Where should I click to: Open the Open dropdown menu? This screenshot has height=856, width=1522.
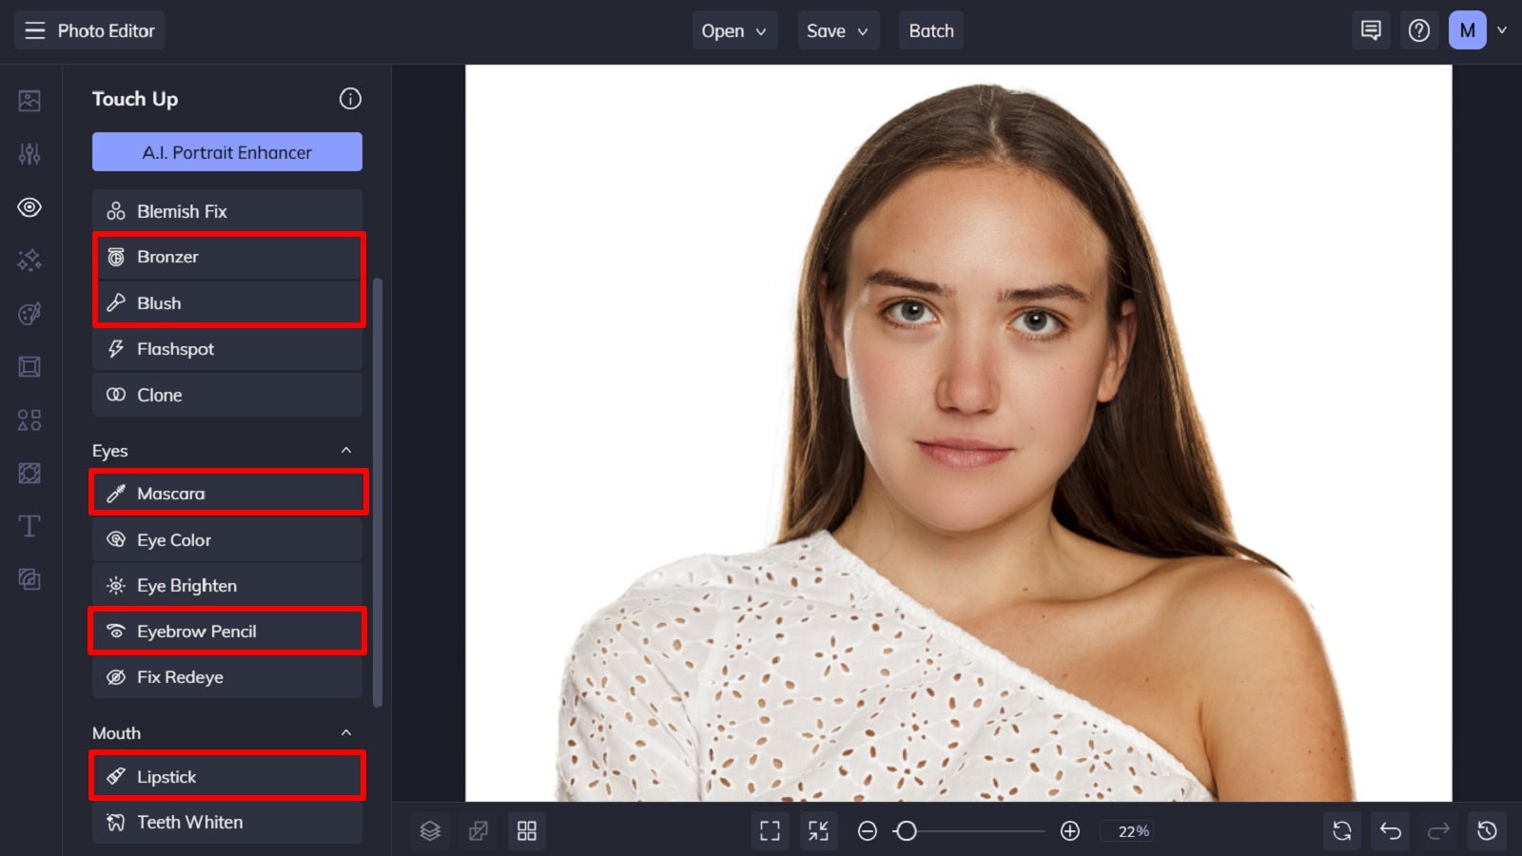point(733,29)
